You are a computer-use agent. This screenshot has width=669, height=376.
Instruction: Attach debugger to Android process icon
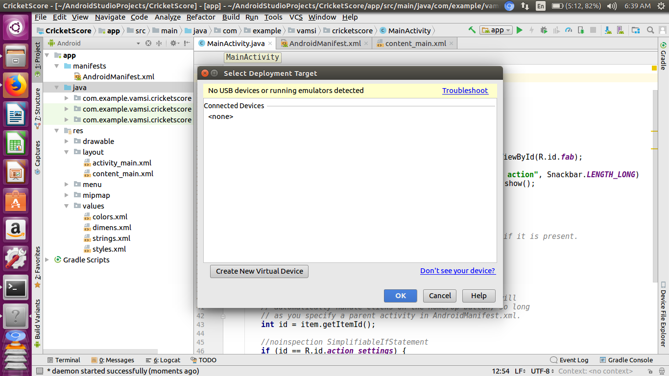click(x=581, y=30)
